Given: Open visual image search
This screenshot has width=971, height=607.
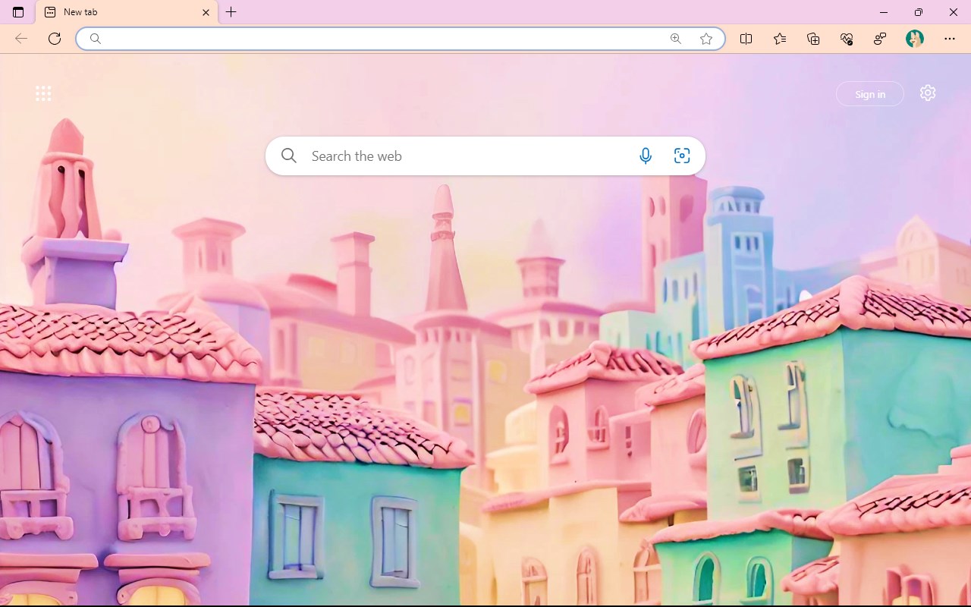Looking at the screenshot, I should coord(682,156).
